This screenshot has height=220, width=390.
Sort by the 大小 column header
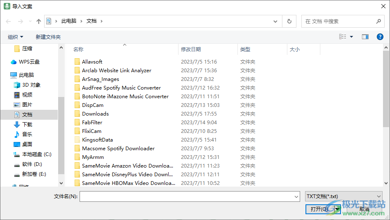tap(295, 50)
